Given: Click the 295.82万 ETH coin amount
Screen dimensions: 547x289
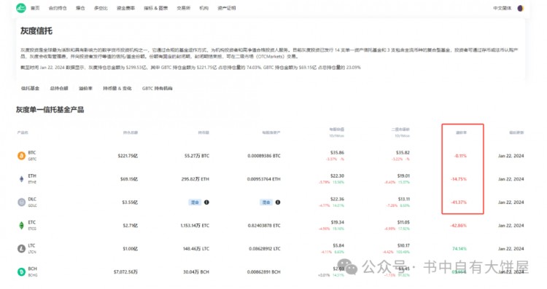Looking at the screenshot, I should click(195, 179).
